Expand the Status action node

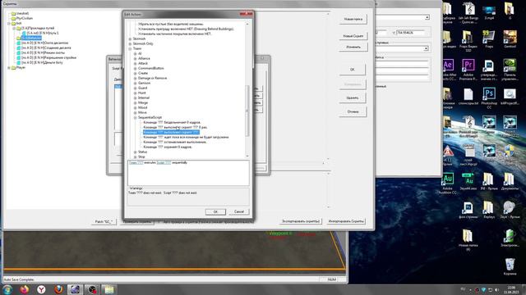pyautogui.click(x=135, y=152)
